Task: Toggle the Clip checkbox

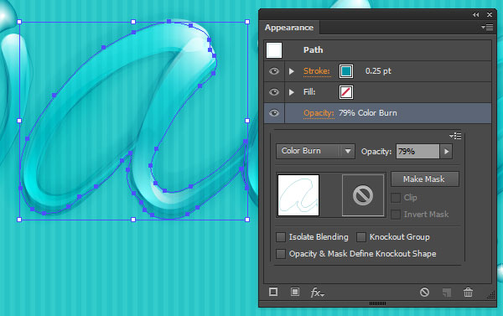Action: click(x=396, y=198)
